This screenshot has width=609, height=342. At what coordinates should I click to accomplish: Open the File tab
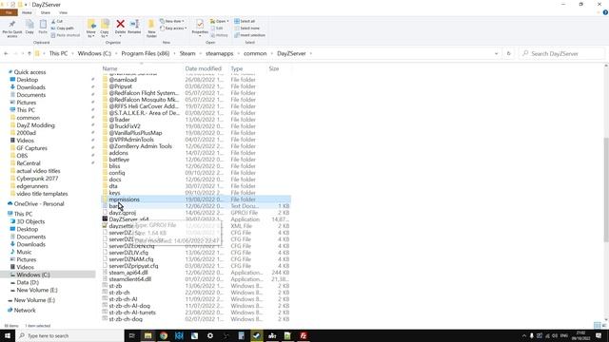(x=9, y=12)
